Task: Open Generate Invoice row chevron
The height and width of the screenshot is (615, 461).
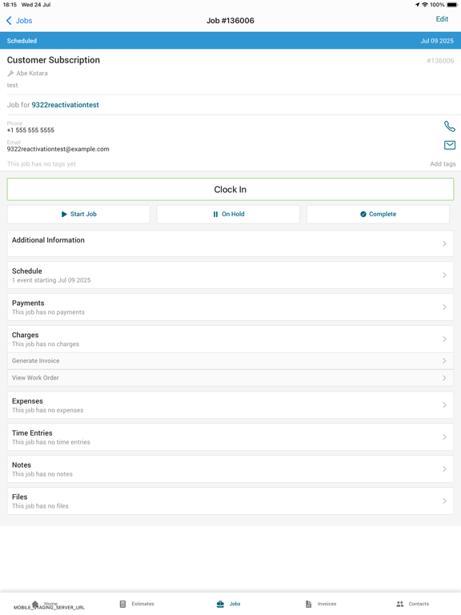Action: click(x=444, y=361)
